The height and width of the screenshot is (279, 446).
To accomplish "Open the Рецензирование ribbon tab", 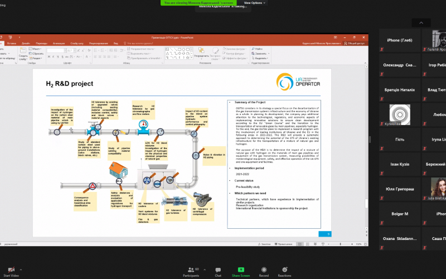I will click(99, 44).
